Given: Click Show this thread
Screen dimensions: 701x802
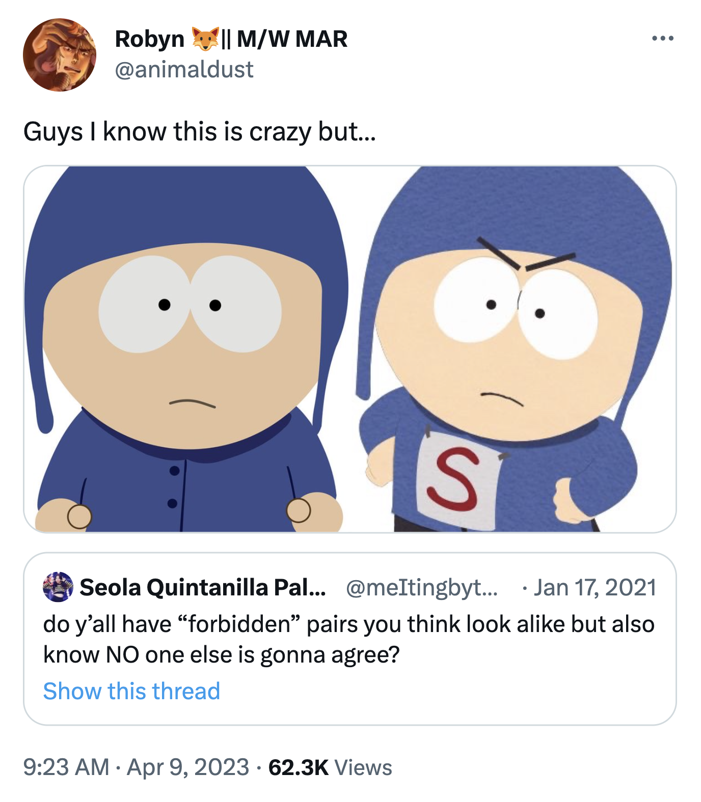Looking at the screenshot, I should pyautogui.click(x=131, y=691).
